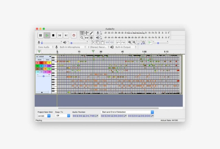Toggle MIDI channel 4
Image resolution: width=220 pixels, height=149 pixels.
(x=49, y=63)
